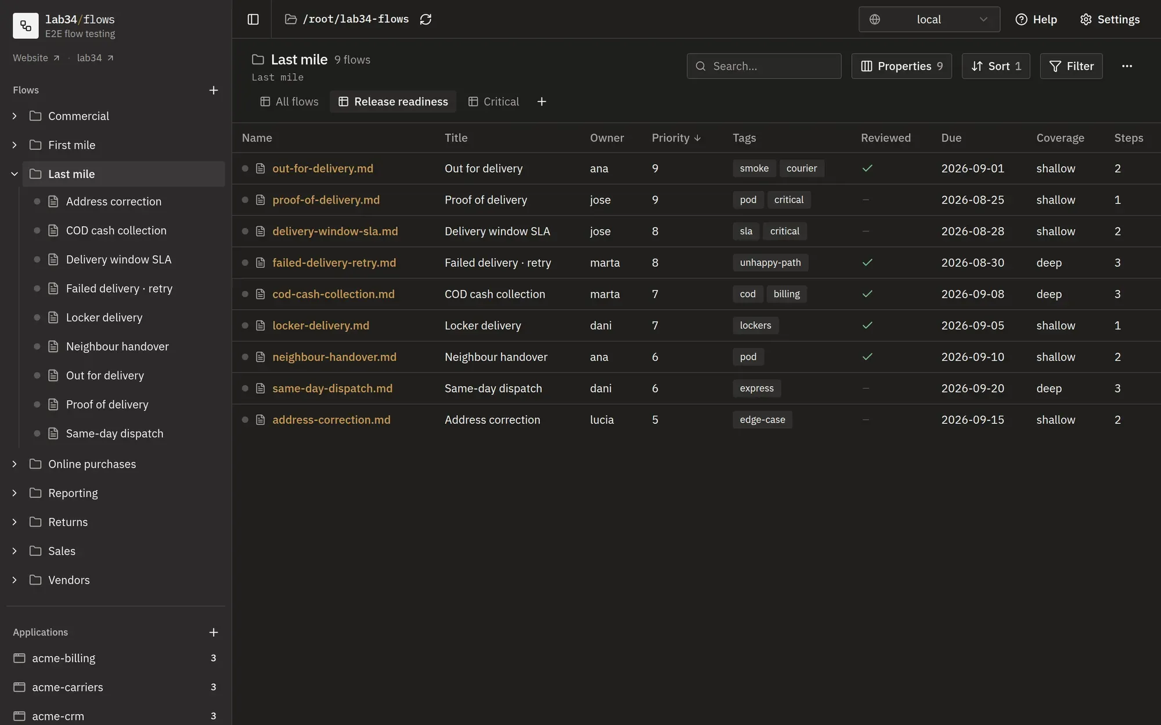Switch to the Critical tab
This screenshot has height=725, width=1161.
(493, 101)
